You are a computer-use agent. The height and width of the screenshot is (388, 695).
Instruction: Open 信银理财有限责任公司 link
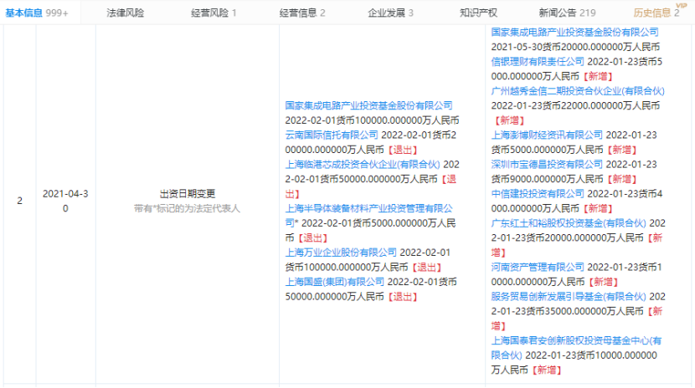pos(538,62)
